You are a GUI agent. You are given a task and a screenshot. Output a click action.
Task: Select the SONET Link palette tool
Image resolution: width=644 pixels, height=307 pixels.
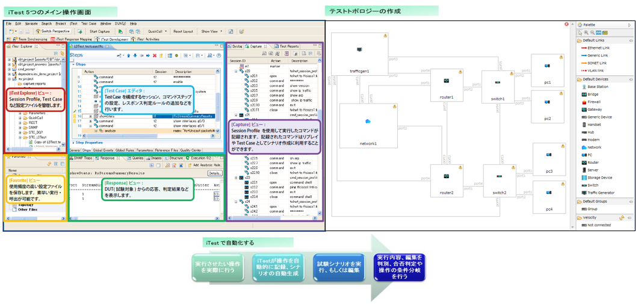click(x=594, y=63)
